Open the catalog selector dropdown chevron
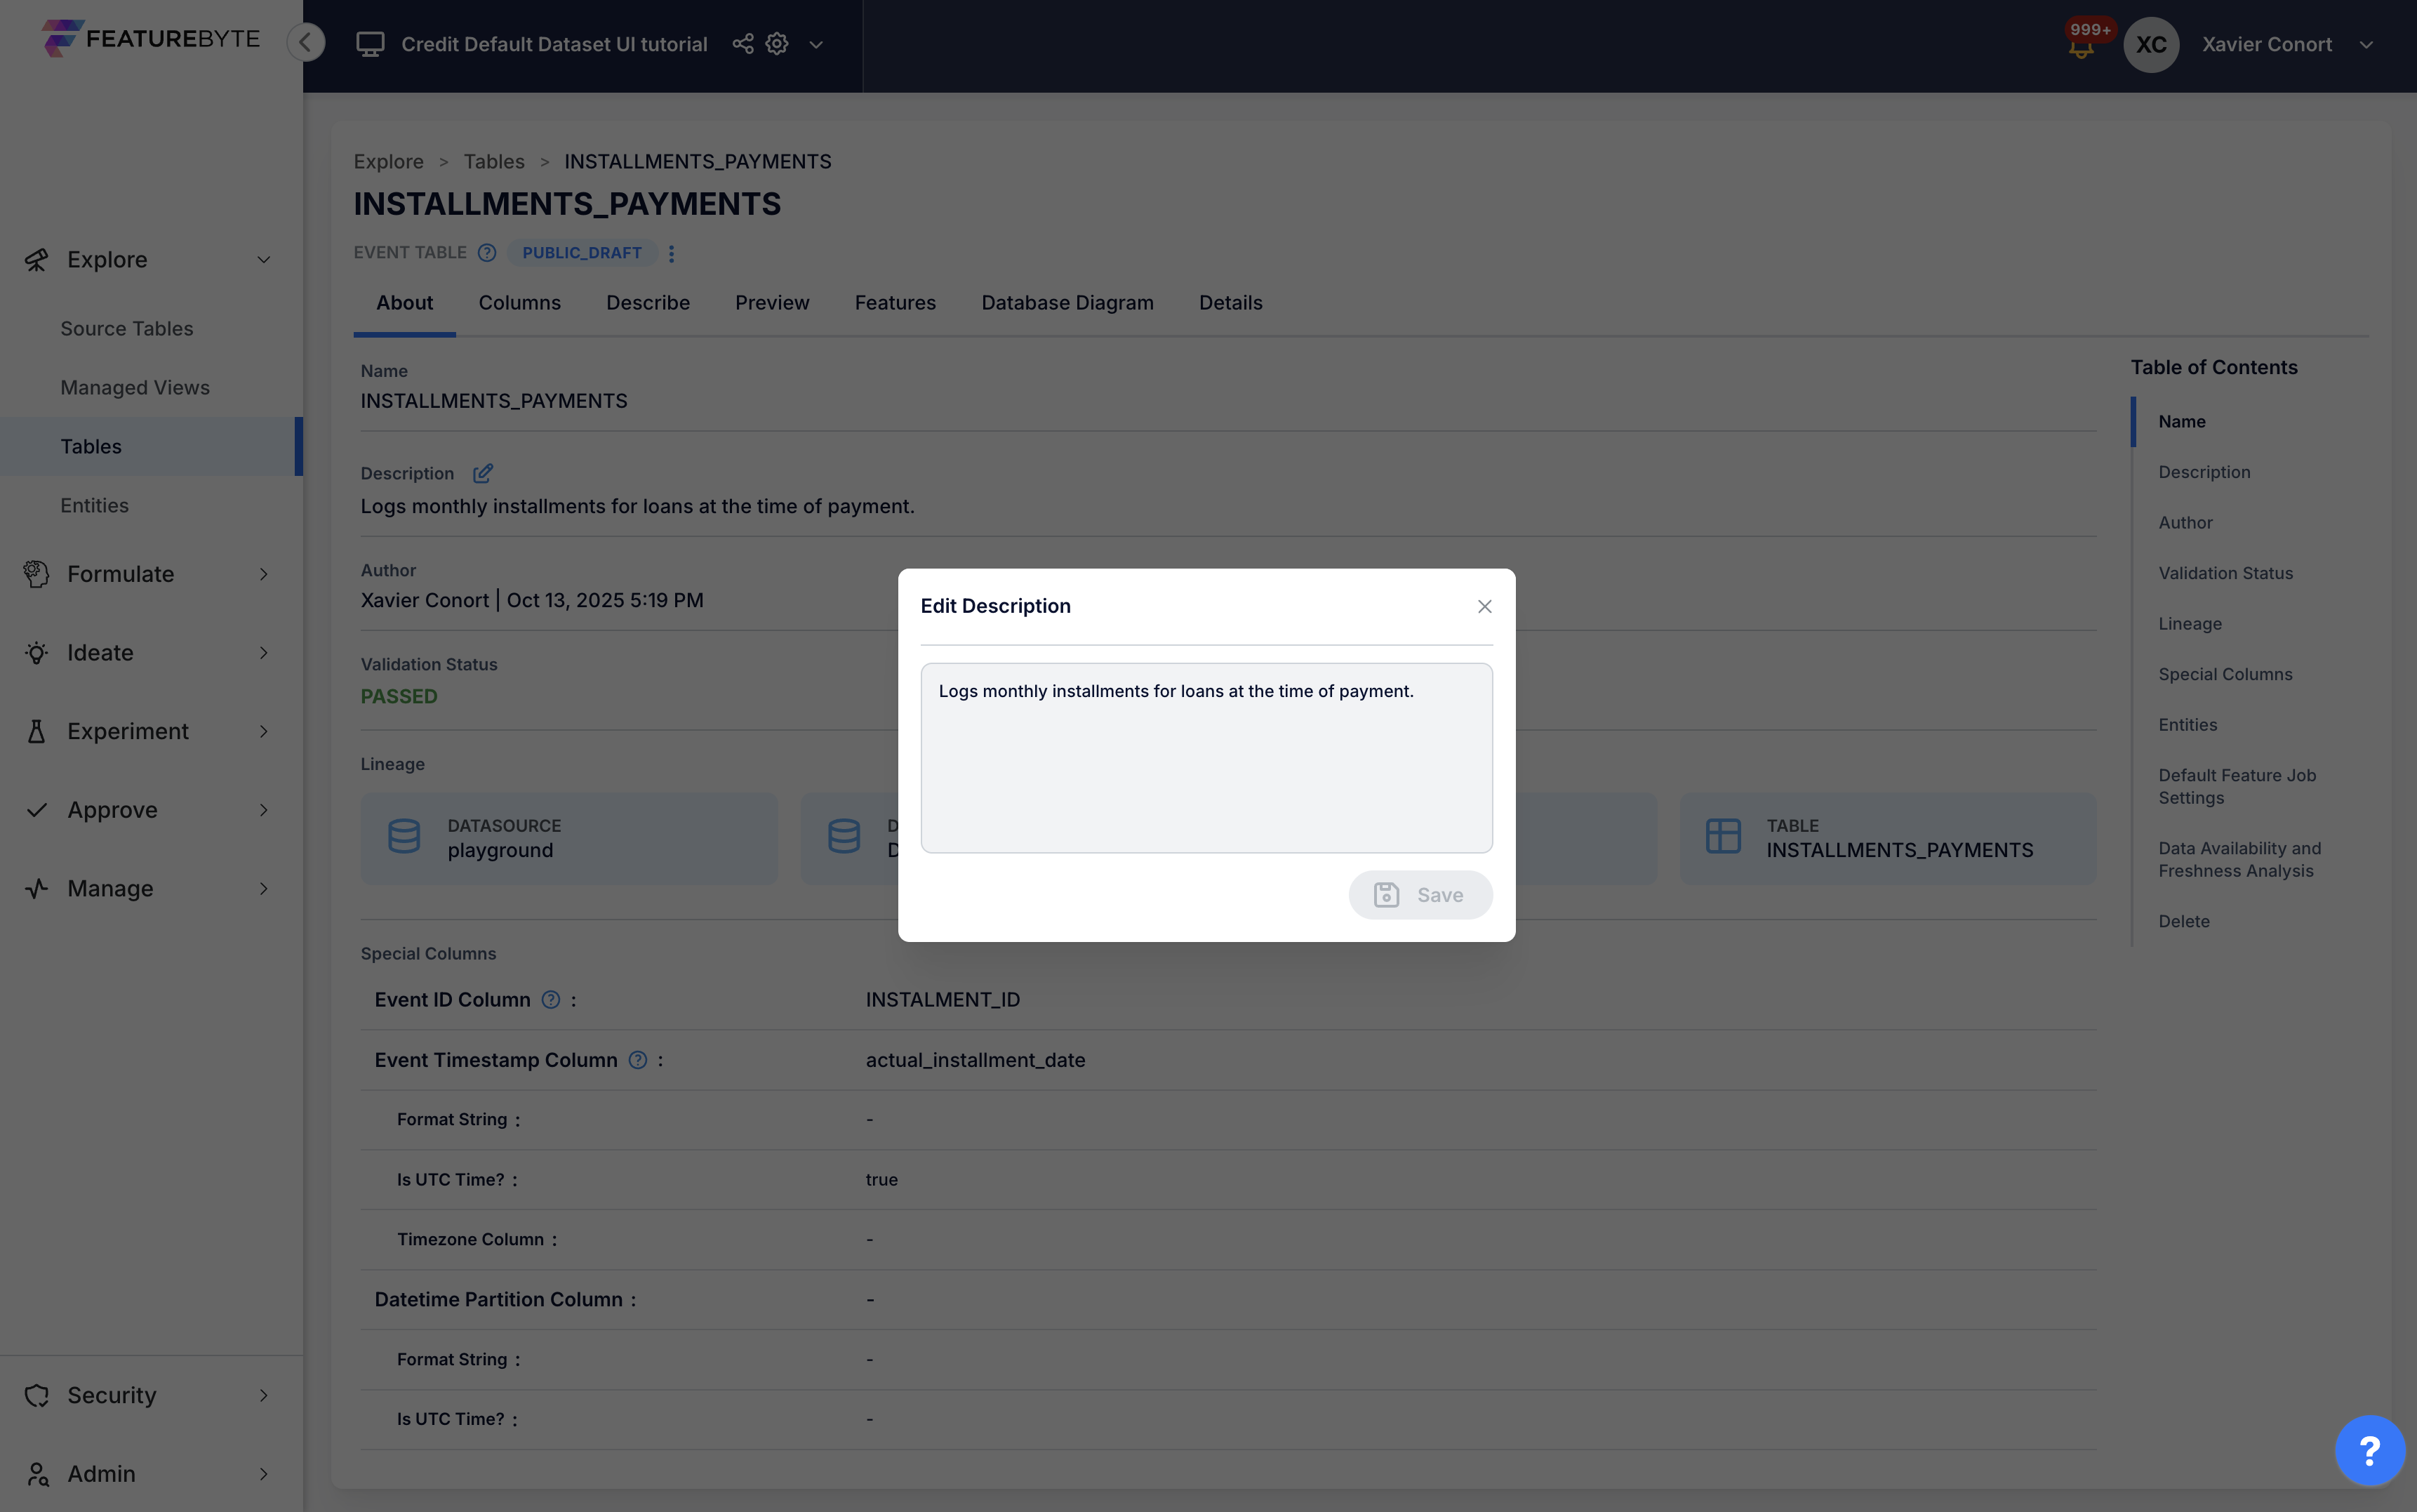This screenshot has height=1512, width=2417. pyautogui.click(x=815, y=45)
